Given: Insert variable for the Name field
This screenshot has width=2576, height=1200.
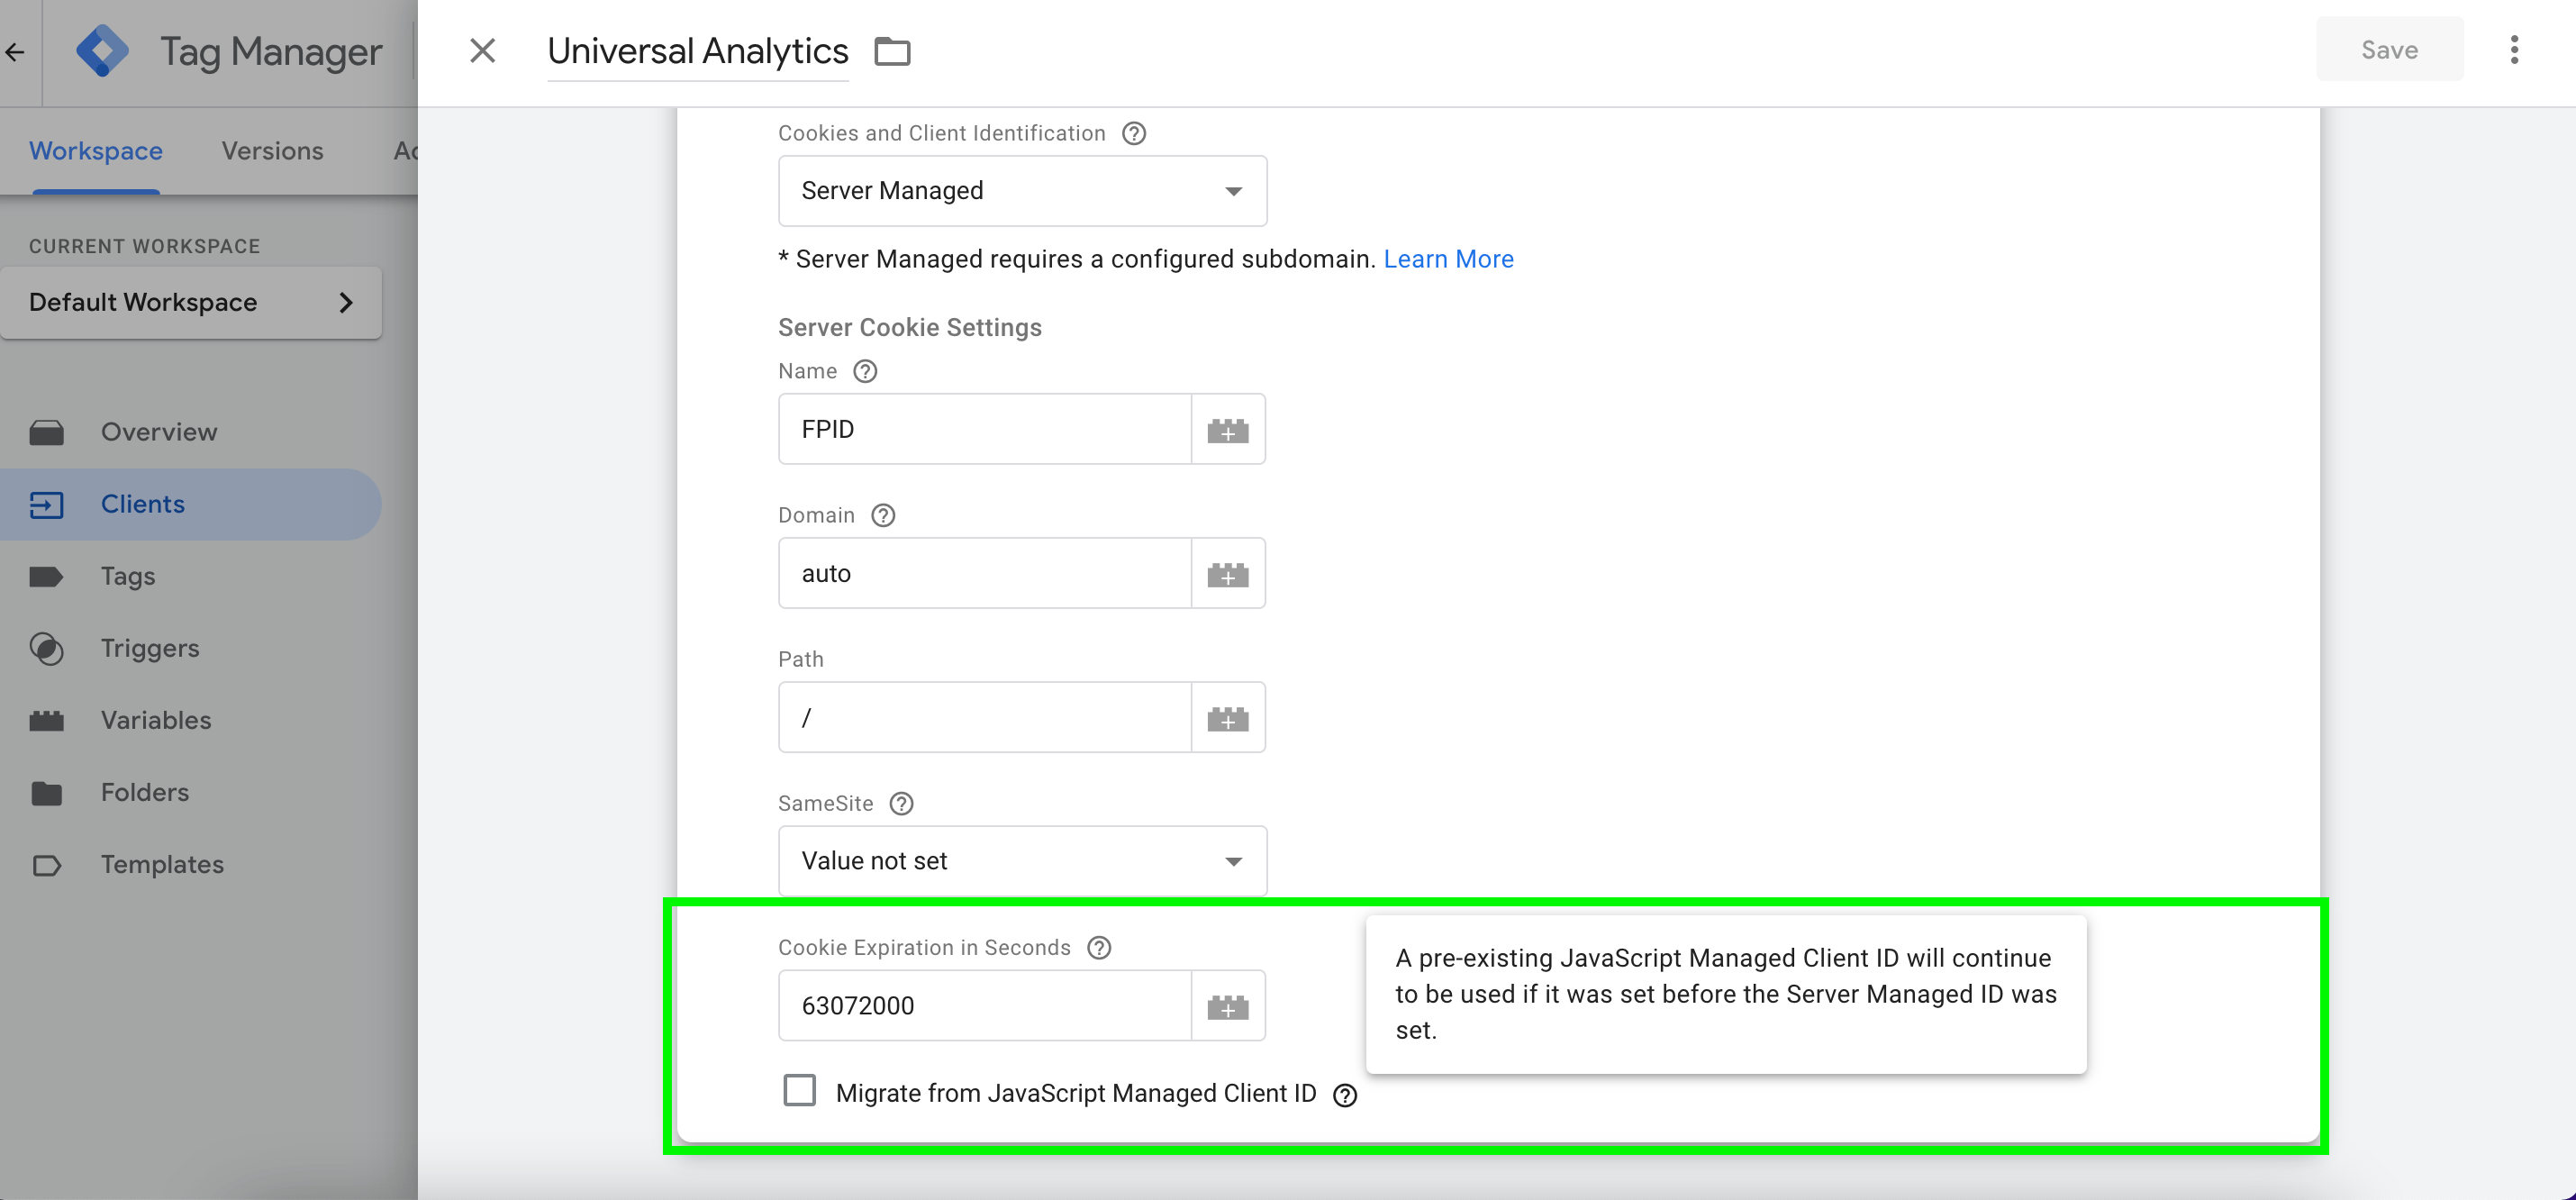Looking at the screenshot, I should pyautogui.click(x=1228, y=429).
